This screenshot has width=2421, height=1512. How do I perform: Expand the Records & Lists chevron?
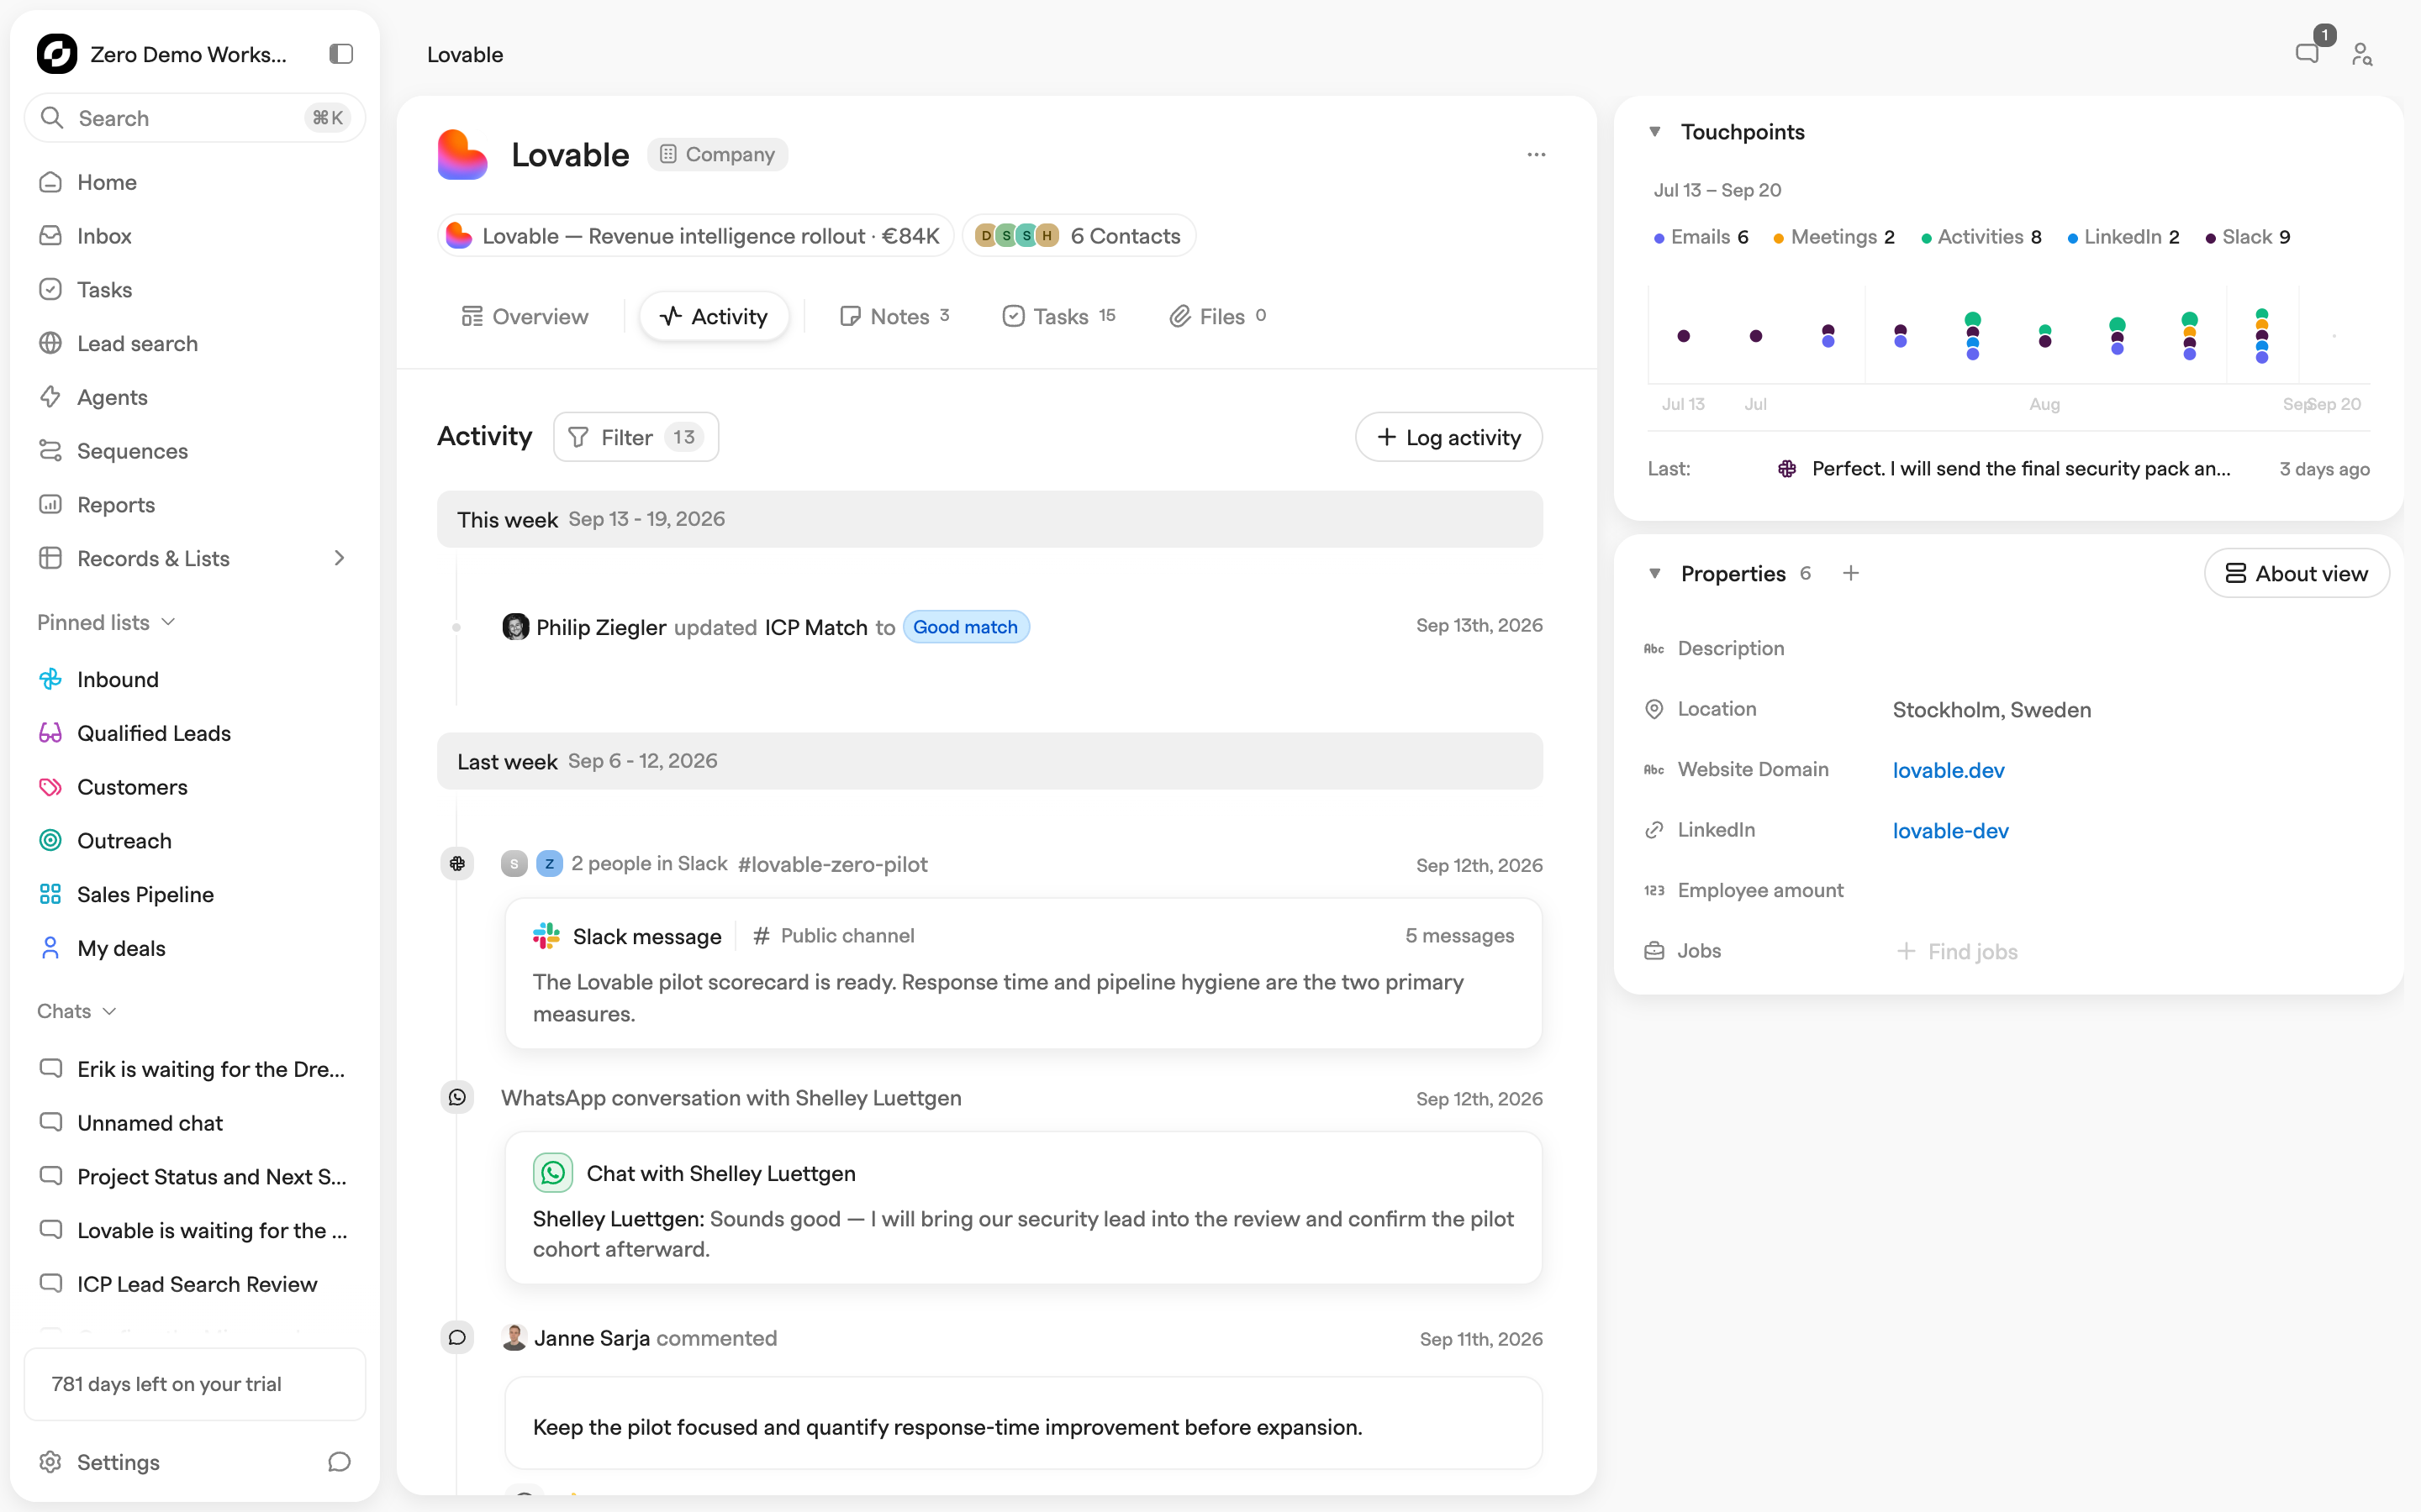tap(339, 558)
